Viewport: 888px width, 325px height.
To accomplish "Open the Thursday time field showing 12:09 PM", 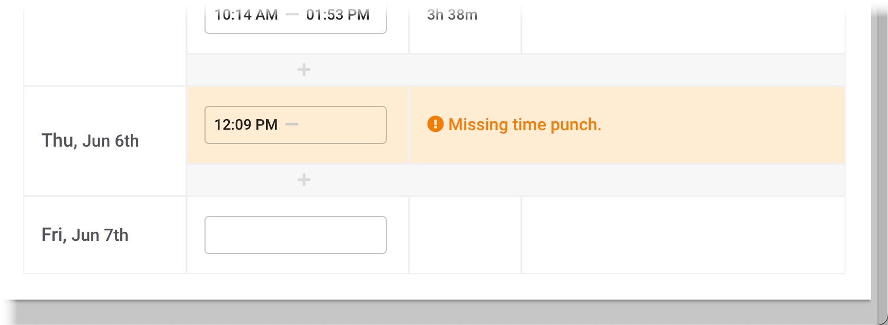I will click(x=296, y=125).
